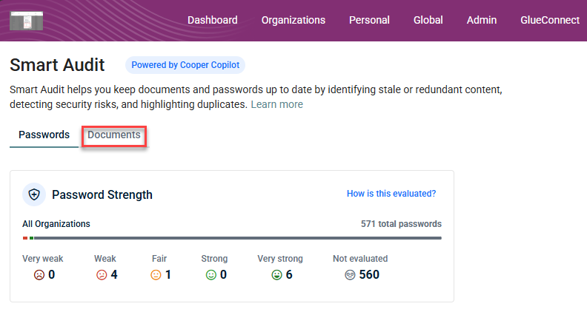The width and height of the screenshot is (587, 312).
Task: Click the password strength distribution bar
Action: tap(232, 238)
